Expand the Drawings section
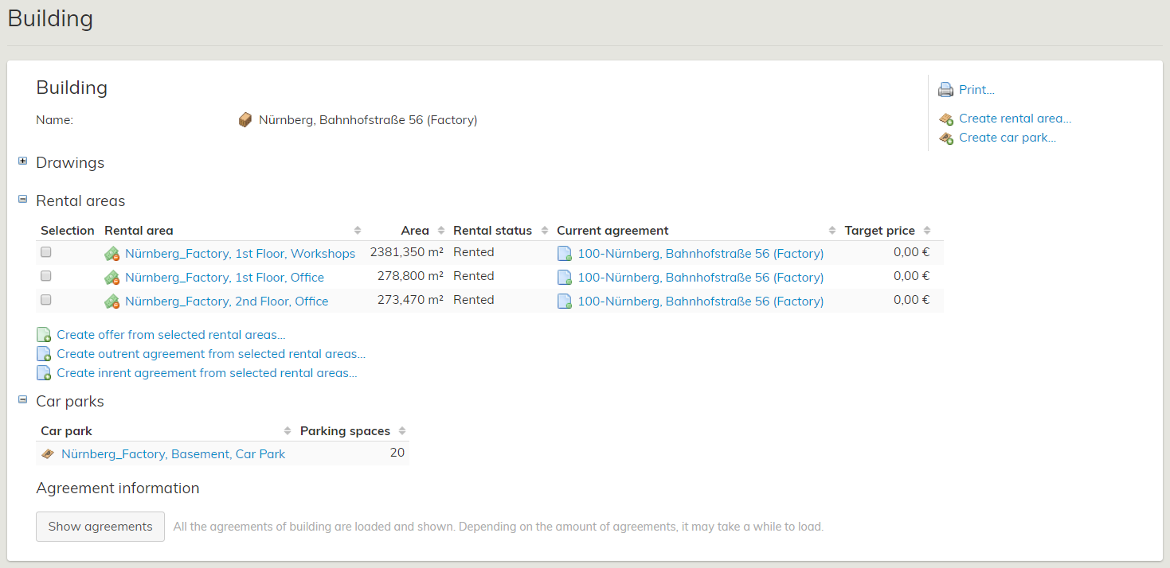1170x568 pixels. [23, 161]
